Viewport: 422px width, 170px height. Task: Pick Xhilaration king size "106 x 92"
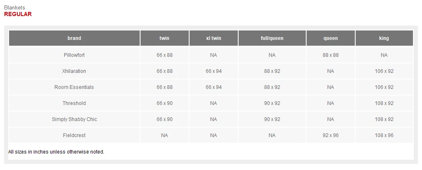click(x=384, y=71)
